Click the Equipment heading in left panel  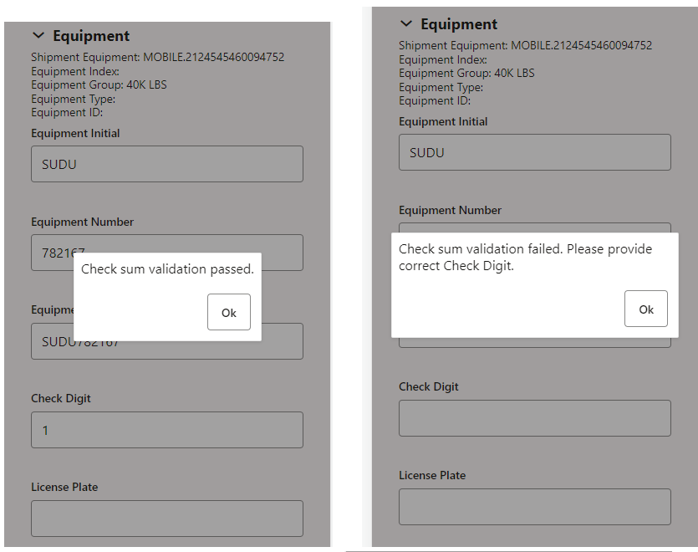[91, 36]
